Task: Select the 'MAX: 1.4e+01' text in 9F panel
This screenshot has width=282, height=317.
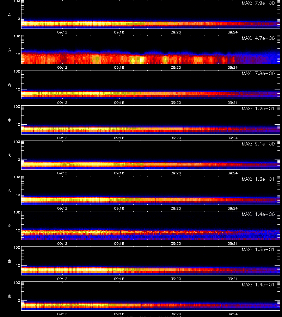Action: (x=258, y=285)
